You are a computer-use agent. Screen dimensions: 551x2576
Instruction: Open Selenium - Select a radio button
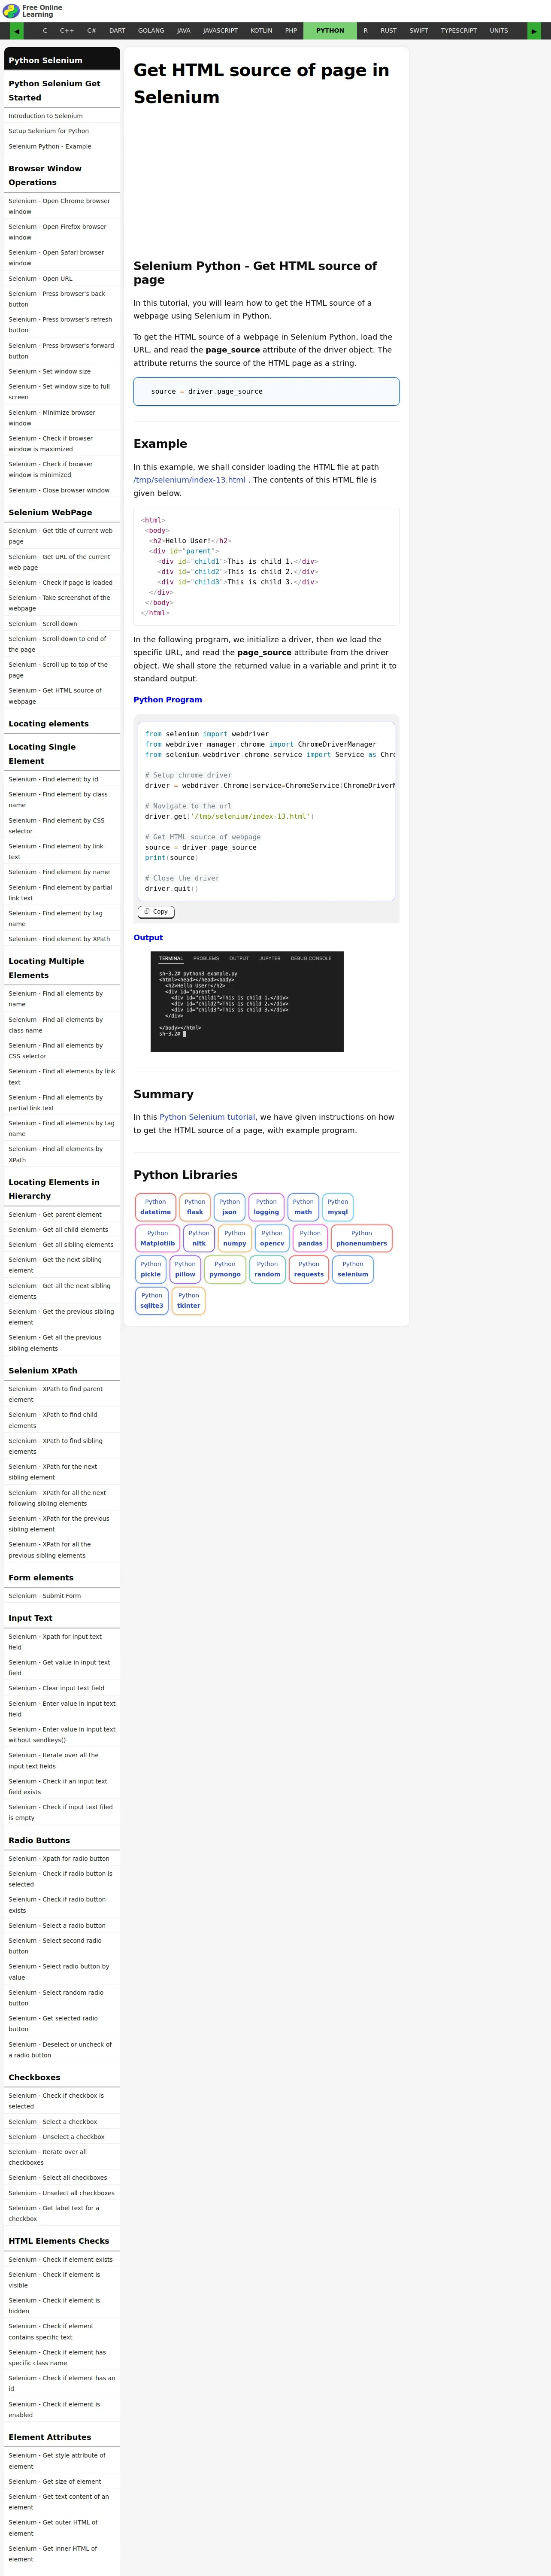(62, 1925)
